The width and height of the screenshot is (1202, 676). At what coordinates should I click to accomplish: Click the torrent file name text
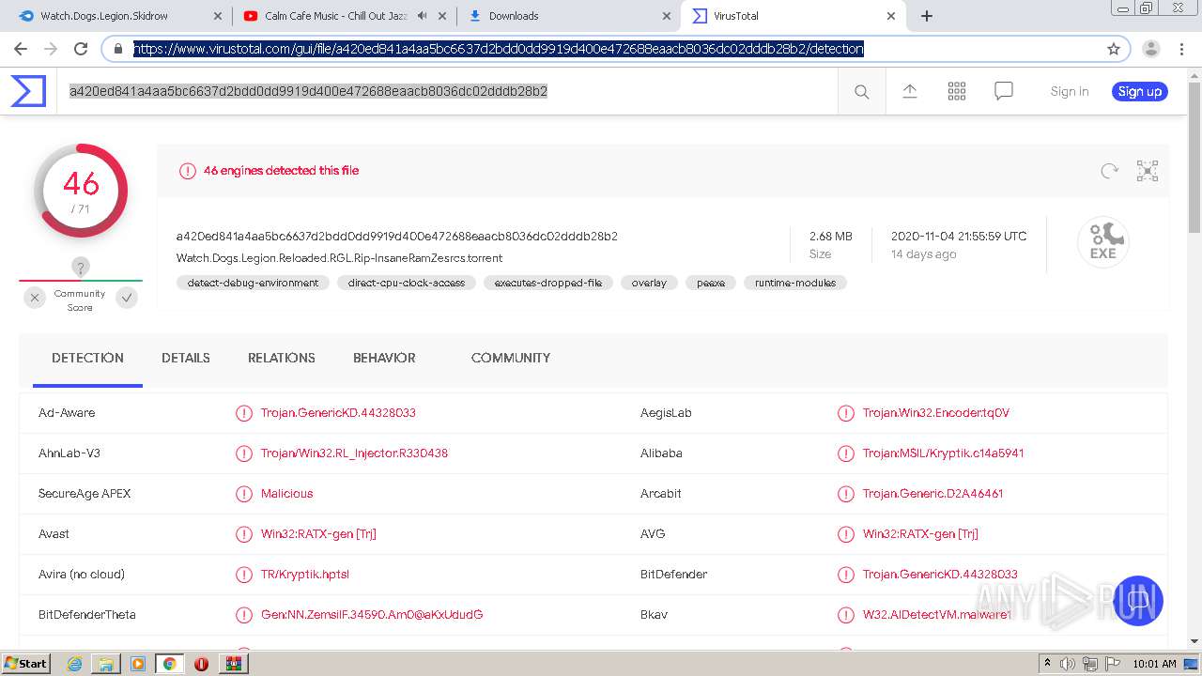(339, 258)
